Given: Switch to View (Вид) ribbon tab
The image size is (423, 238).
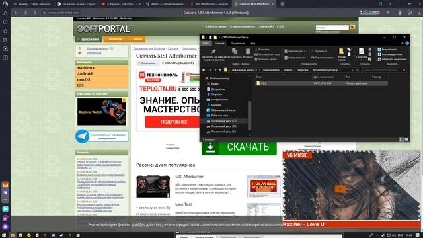Looking at the screenshot, I should pyautogui.click(x=253, y=43).
